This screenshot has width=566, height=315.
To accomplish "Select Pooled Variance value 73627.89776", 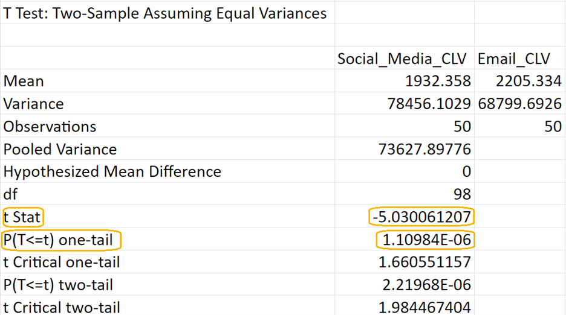I will pos(424,149).
